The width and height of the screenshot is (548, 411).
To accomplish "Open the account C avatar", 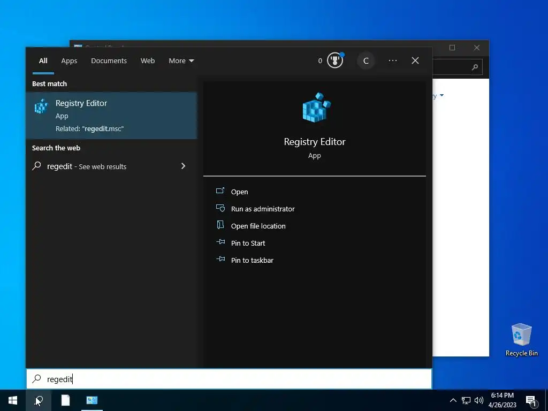I will pos(366,61).
